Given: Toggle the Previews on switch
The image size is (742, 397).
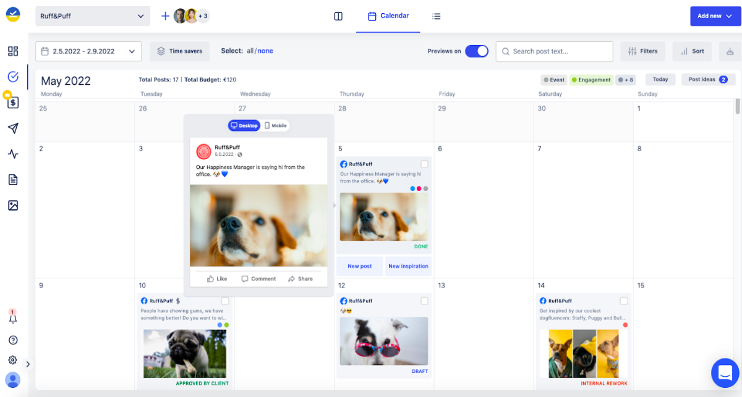Looking at the screenshot, I should 476,51.
